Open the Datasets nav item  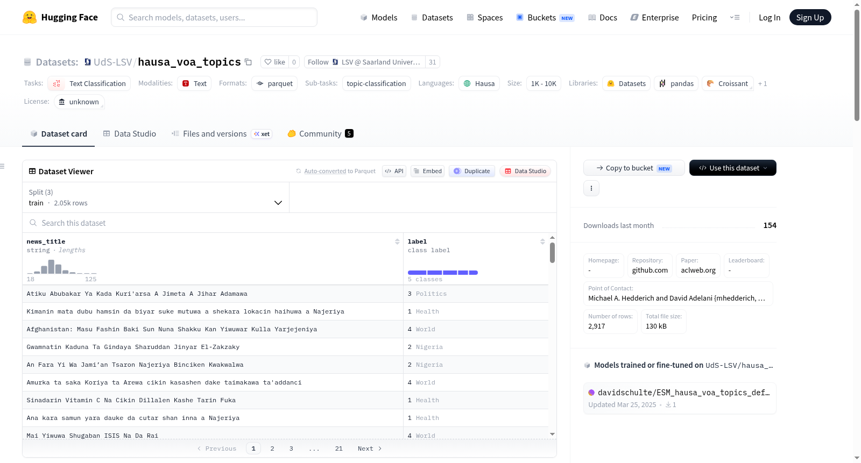[x=432, y=17]
